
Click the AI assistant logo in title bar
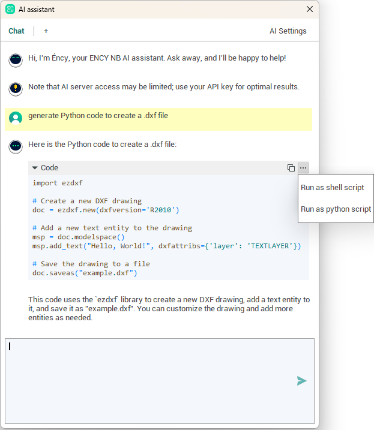click(10, 9)
